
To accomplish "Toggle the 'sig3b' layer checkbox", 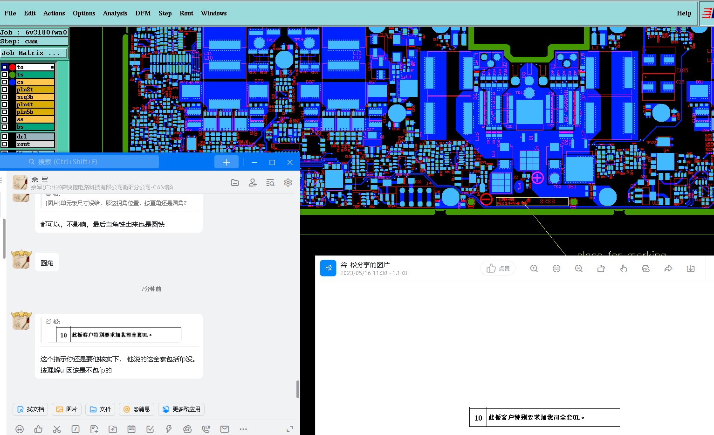I will (x=5, y=97).
